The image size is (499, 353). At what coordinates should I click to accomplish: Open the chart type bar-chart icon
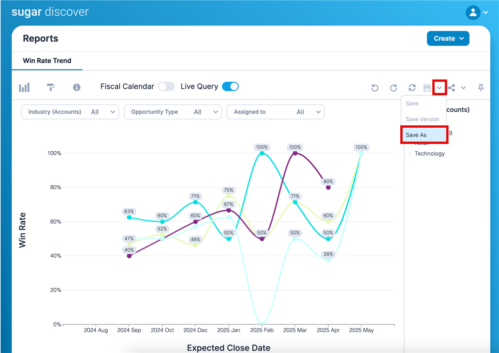(x=24, y=87)
